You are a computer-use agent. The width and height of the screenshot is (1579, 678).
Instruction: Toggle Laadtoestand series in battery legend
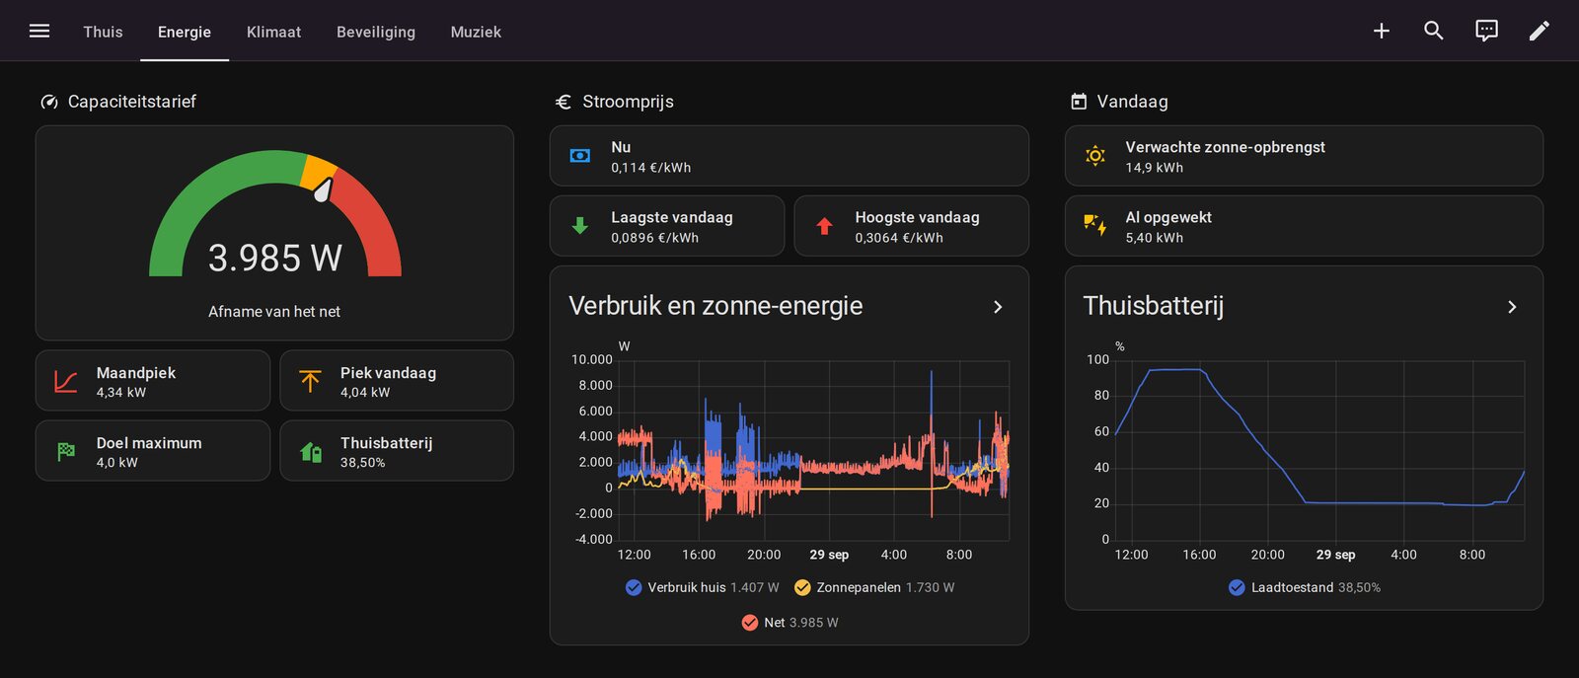click(1304, 587)
